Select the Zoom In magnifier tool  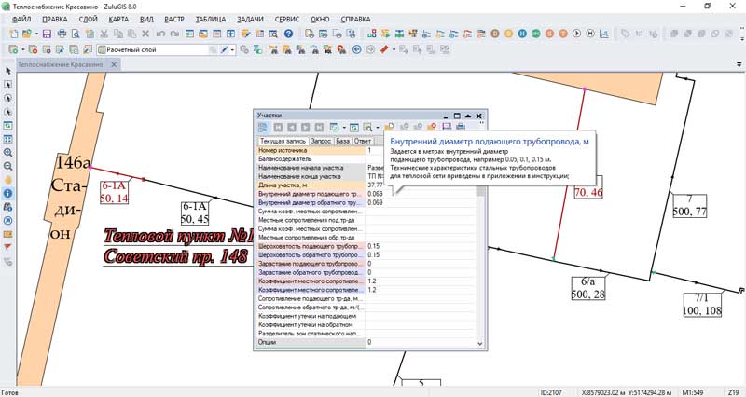coord(8,152)
